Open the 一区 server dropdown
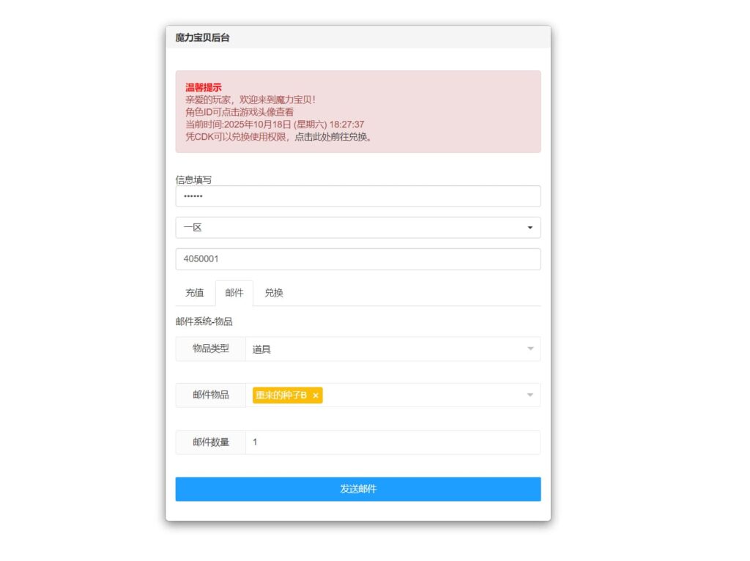The height and width of the screenshot is (561, 750). click(357, 228)
